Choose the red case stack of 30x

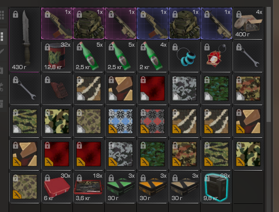[x=56, y=187]
